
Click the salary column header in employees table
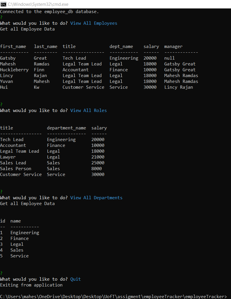151,46
